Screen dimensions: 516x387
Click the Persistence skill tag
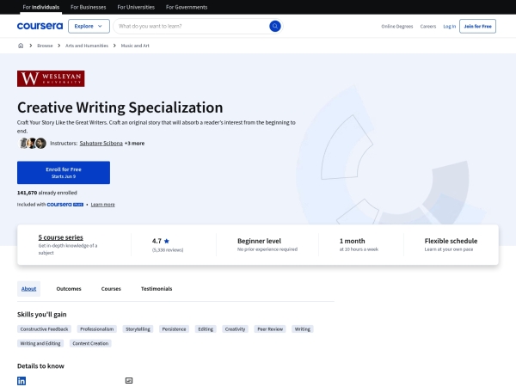click(x=174, y=329)
